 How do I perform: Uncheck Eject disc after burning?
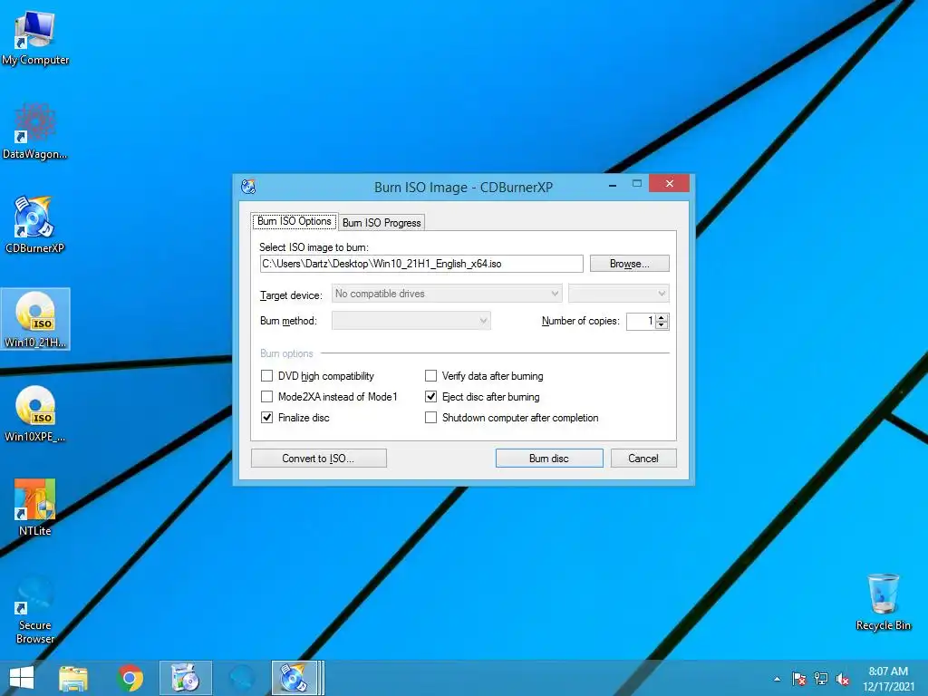click(430, 397)
